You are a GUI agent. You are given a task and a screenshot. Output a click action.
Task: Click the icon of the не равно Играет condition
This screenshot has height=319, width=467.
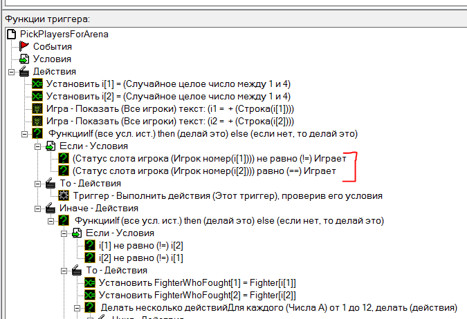(x=64, y=158)
